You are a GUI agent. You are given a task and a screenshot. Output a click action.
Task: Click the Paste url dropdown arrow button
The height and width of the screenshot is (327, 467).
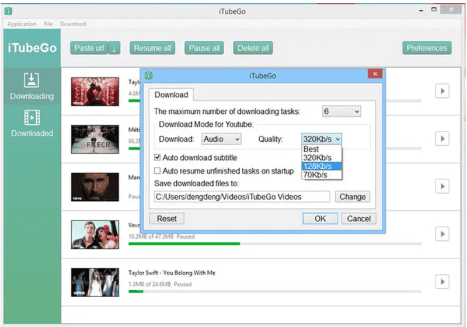[x=114, y=48]
